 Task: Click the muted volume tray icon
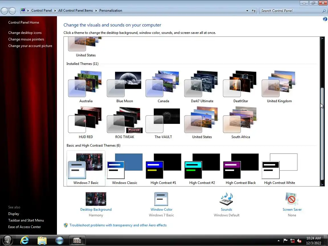click(x=299, y=241)
